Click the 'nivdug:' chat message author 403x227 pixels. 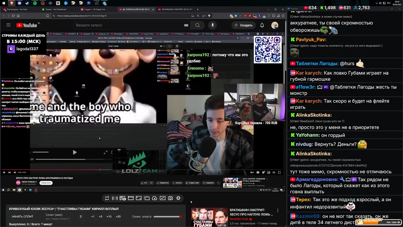click(304, 144)
